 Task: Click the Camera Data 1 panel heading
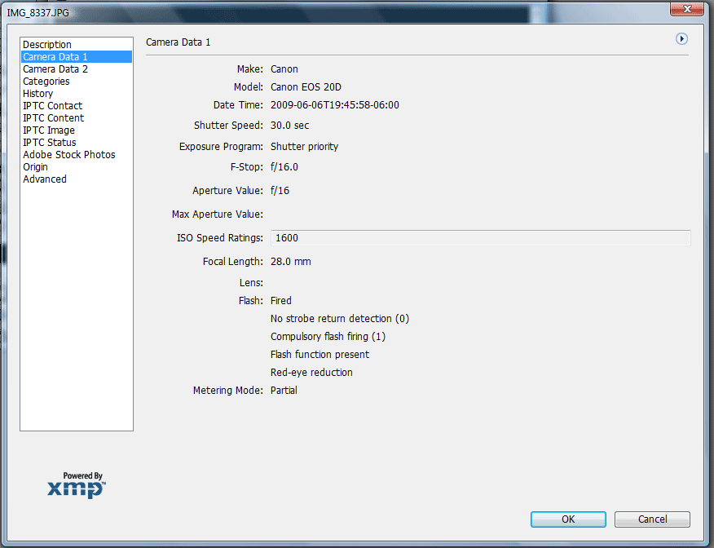[x=178, y=42]
